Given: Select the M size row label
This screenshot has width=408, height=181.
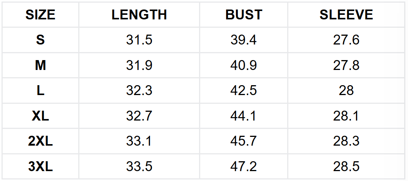Looking at the screenshot, I should click(40, 65).
